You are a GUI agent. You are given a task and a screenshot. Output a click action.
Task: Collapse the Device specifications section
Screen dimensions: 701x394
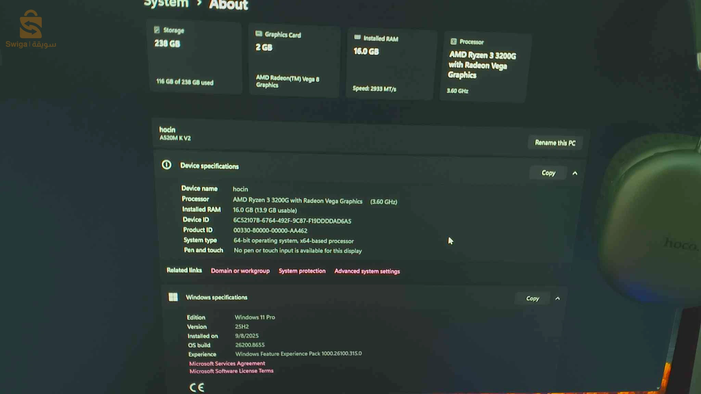[x=575, y=173]
